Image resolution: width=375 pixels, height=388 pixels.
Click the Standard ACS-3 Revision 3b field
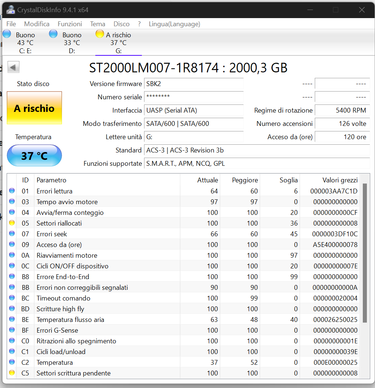(x=257, y=150)
